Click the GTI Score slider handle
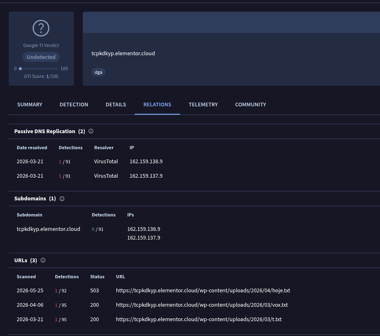380x336 pixels. click(x=20, y=69)
